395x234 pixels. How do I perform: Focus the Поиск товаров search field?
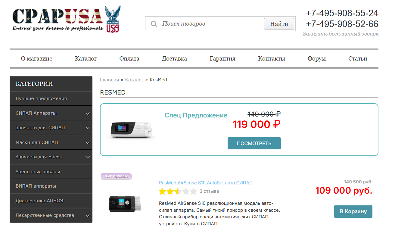pos(211,24)
